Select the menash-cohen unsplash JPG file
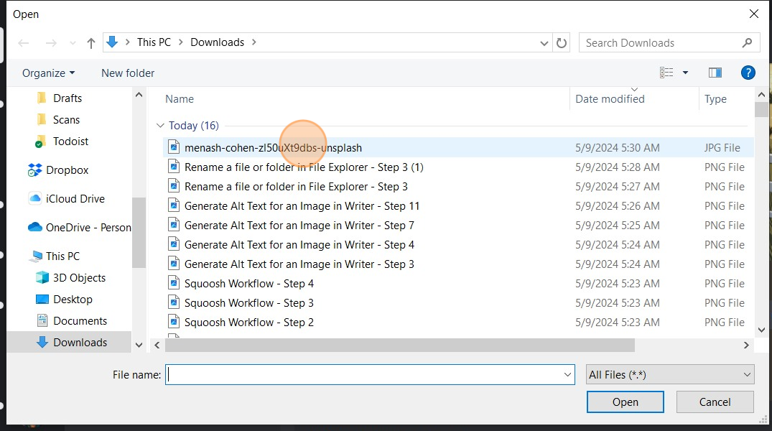This screenshot has width=772, height=431. point(273,147)
